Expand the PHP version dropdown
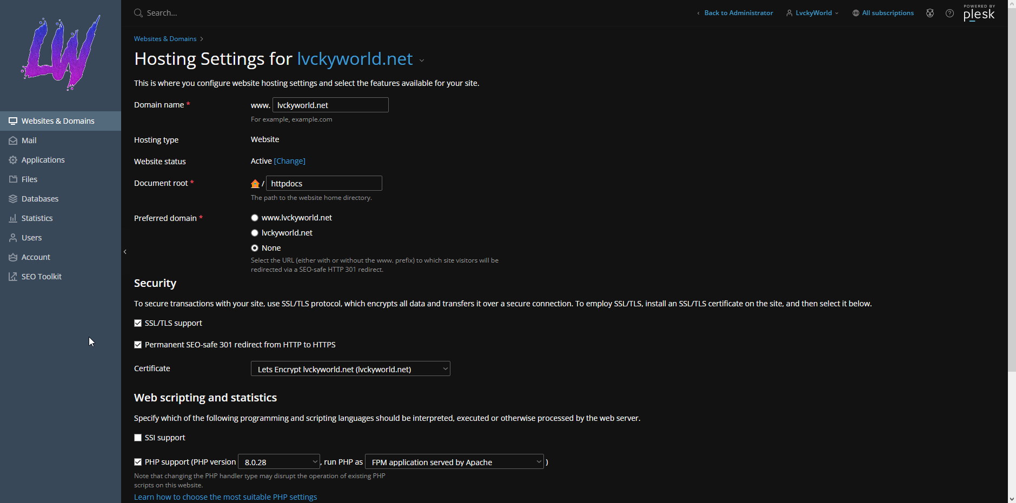This screenshot has height=503, width=1016. 279,462
